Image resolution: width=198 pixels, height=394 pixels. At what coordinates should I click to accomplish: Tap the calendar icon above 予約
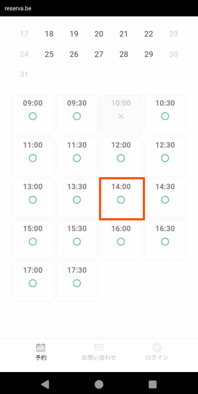(41, 347)
